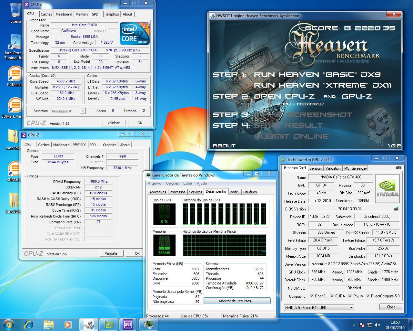Image resolution: width=413 pixels, height=331 pixels.
Task: Open SPD tab in top CPU-Z window
Action: click(95, 14)
